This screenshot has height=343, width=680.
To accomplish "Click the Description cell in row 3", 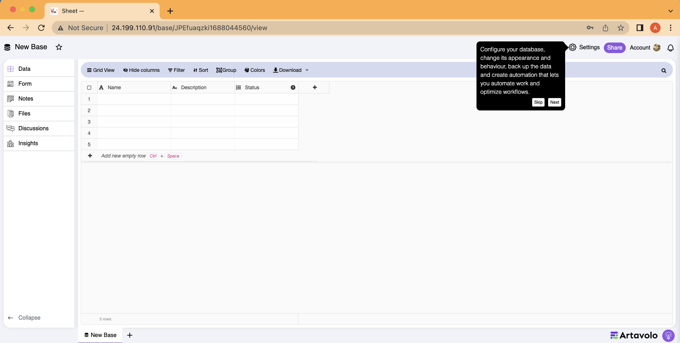I will 202,122.
